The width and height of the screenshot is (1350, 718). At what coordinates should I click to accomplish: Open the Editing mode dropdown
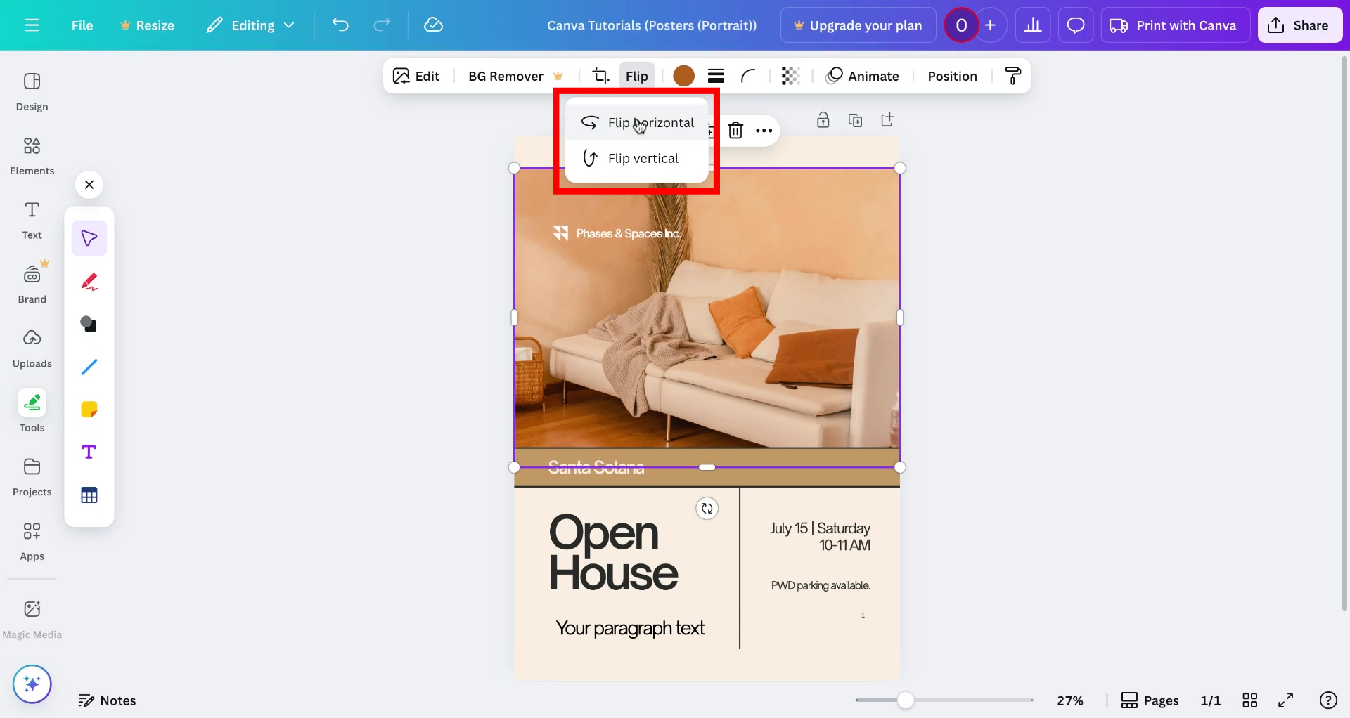[x=250, y=25]
